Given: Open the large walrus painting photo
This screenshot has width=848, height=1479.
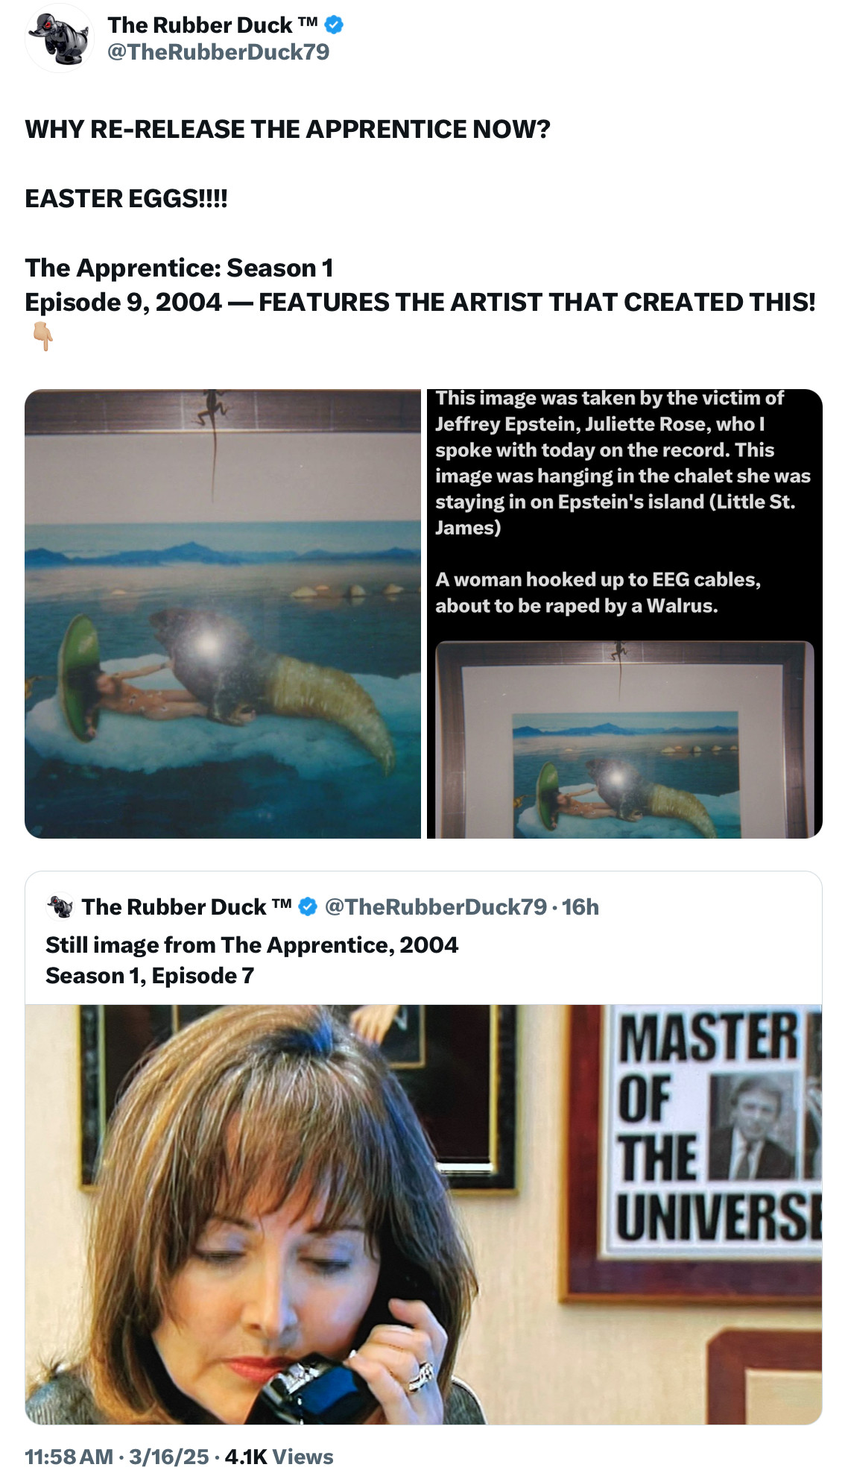Looking at the screenshot, I should pos(223,614).
